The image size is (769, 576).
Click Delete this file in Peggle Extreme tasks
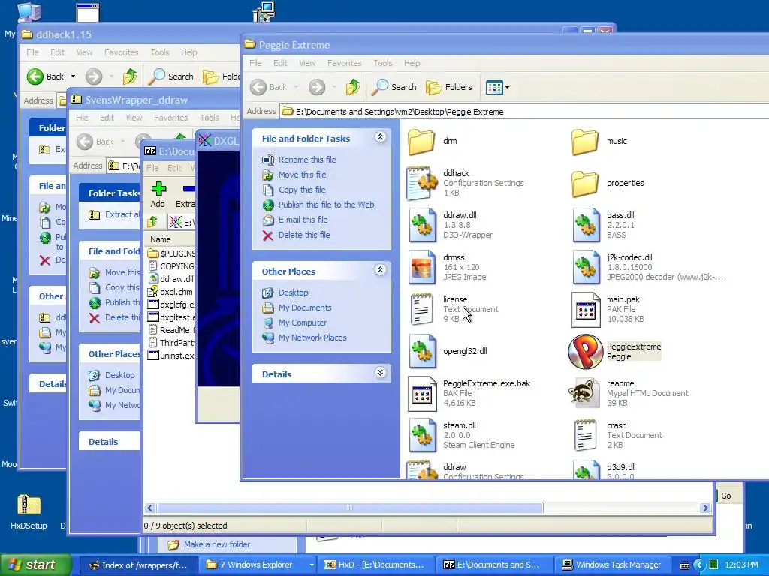(304, 235)
